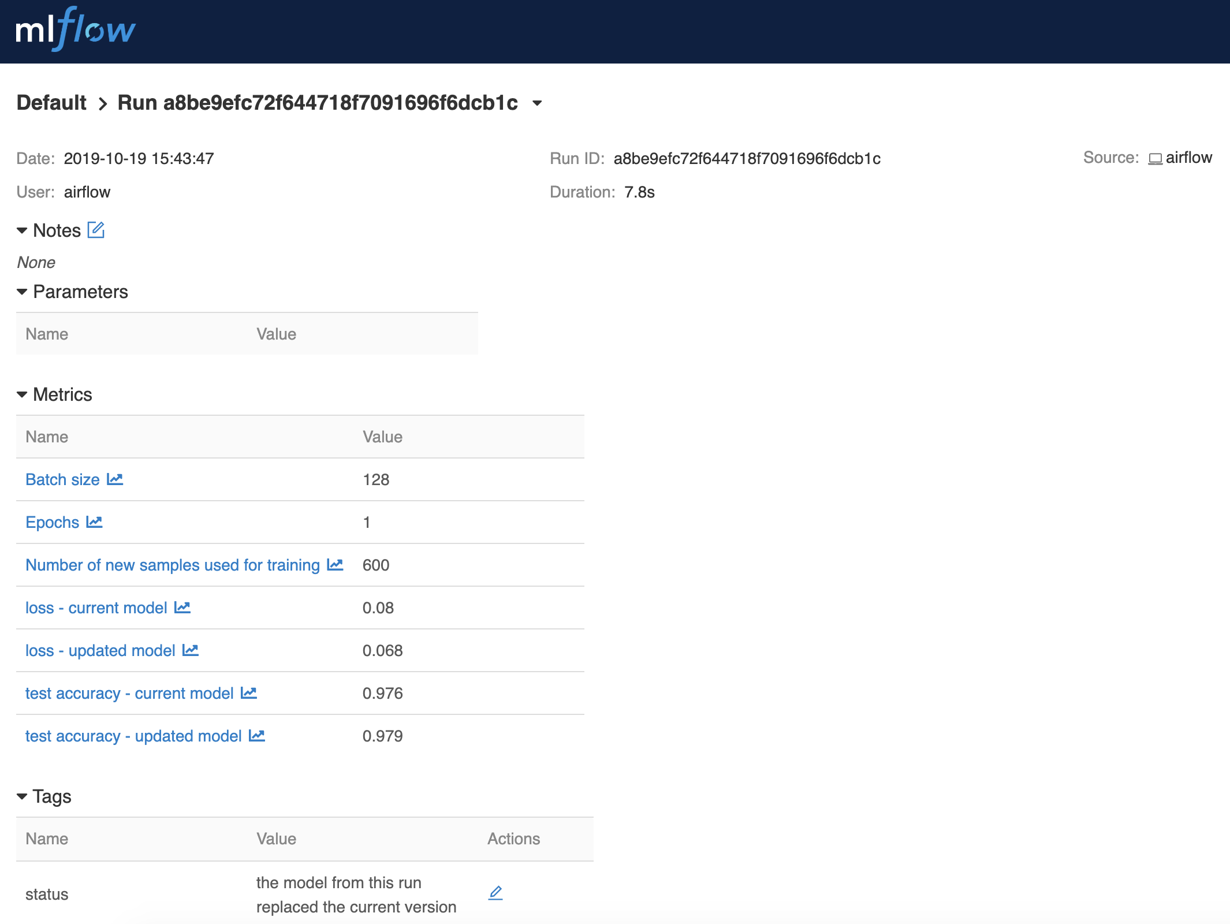The height and width of the screenshot is (924, 1230).
Task: Open chart icon for Epochs metric
Action: (x=94, y=522)
